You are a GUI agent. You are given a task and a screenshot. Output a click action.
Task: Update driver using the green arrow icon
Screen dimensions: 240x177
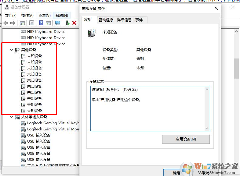[x=67, y=23]
